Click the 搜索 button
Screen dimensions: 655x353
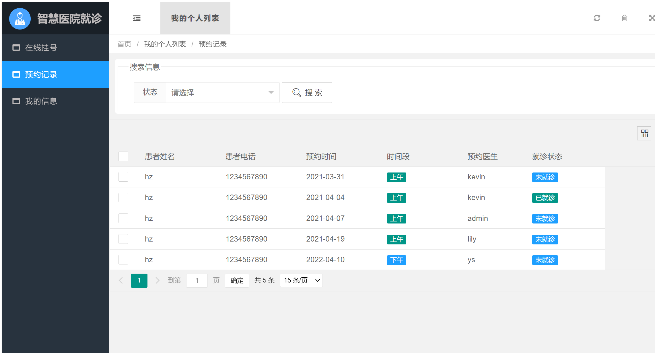pyautogui.click(x=307, y=93)
